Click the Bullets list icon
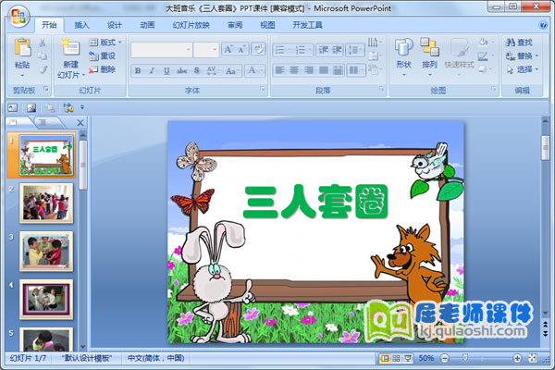The height and width of the screenshot is (370, 555). tap(279, 50)
